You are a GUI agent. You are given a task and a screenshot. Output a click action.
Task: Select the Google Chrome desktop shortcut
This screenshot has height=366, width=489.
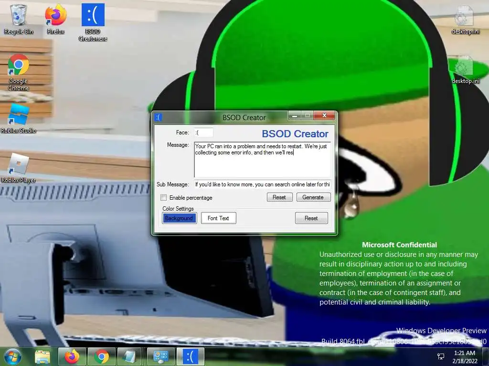(x=19, y=72)
